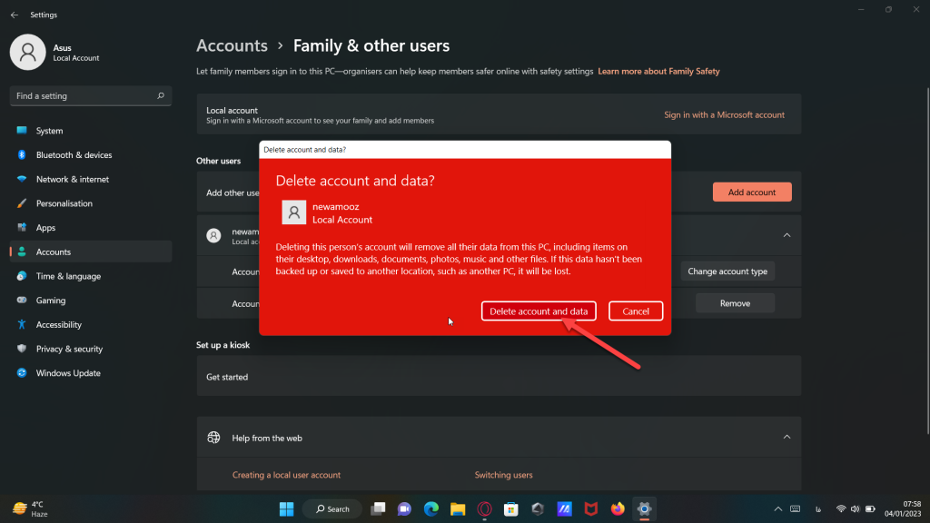Select the Apps menu item

[x=45, y=228]
